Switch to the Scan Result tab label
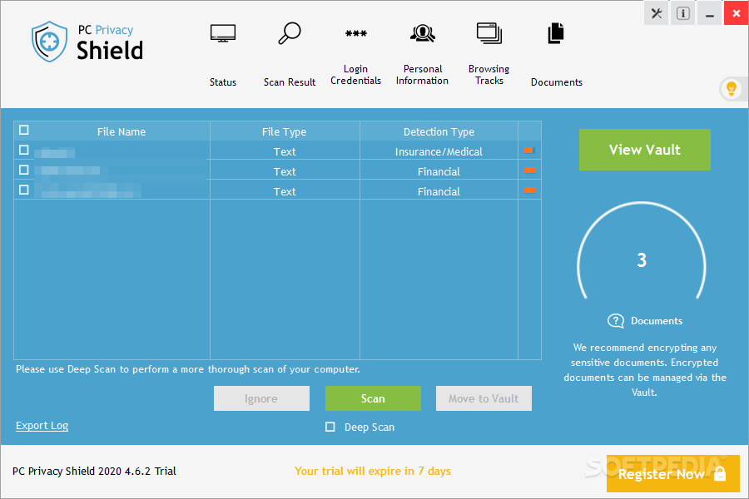This screenshot has width=749, height=499. coord(290,82)
